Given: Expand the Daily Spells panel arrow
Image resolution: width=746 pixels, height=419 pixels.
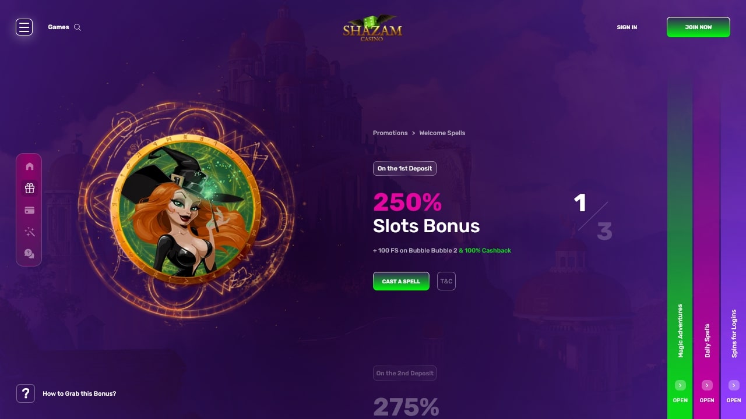Looking at the screenshot, I should tap(707, 385).
